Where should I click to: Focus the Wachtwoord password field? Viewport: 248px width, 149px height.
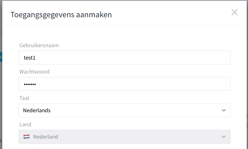point(124,84)
